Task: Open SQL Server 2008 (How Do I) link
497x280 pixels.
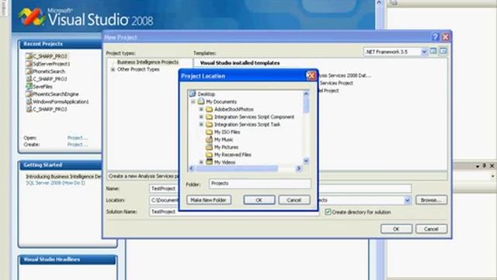Action: [55, 183]
